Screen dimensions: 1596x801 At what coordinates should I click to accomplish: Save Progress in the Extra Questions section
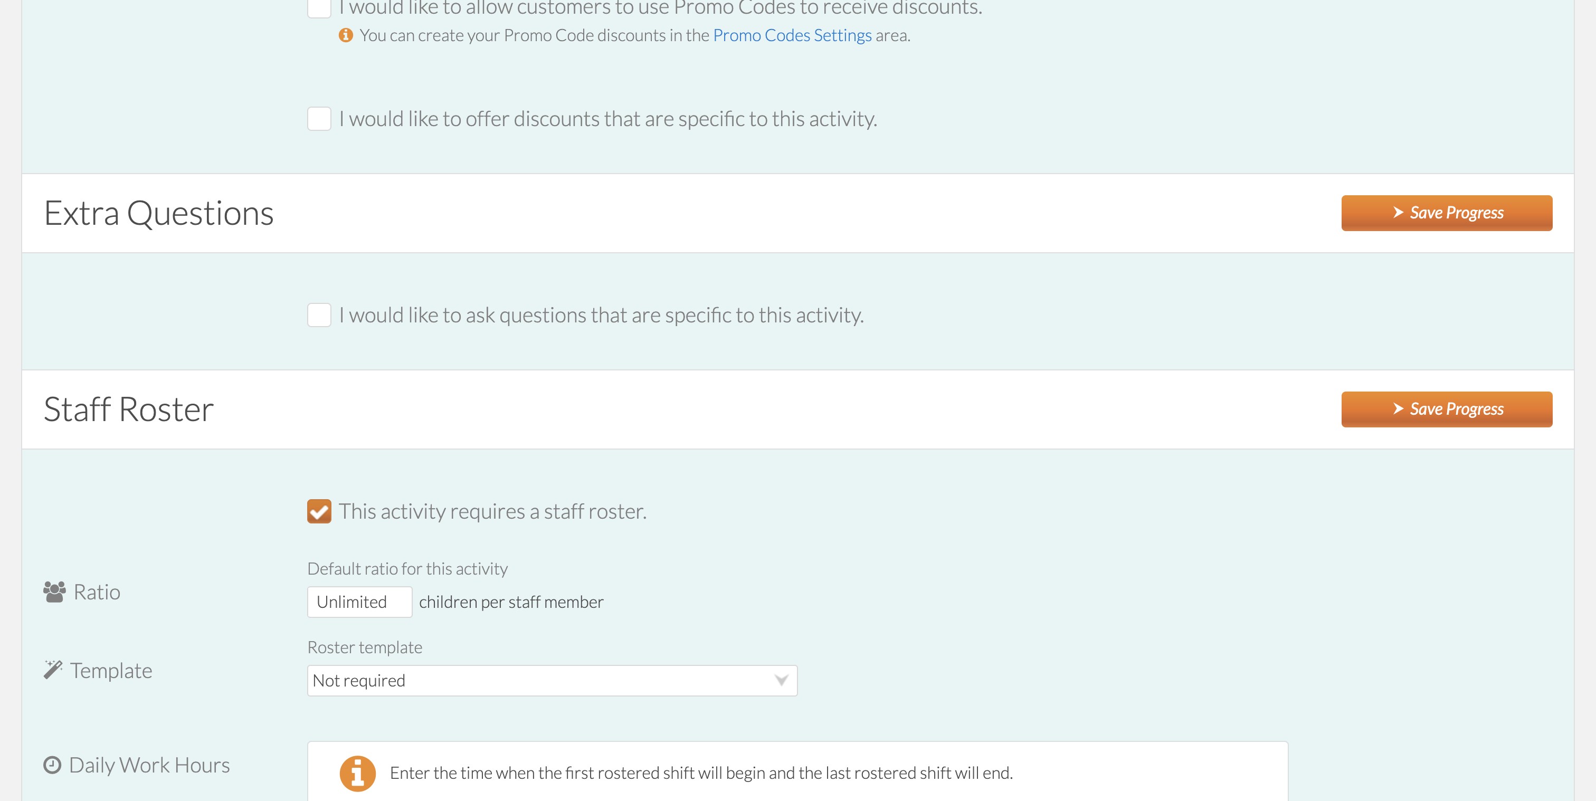(x=1446, y=213)
